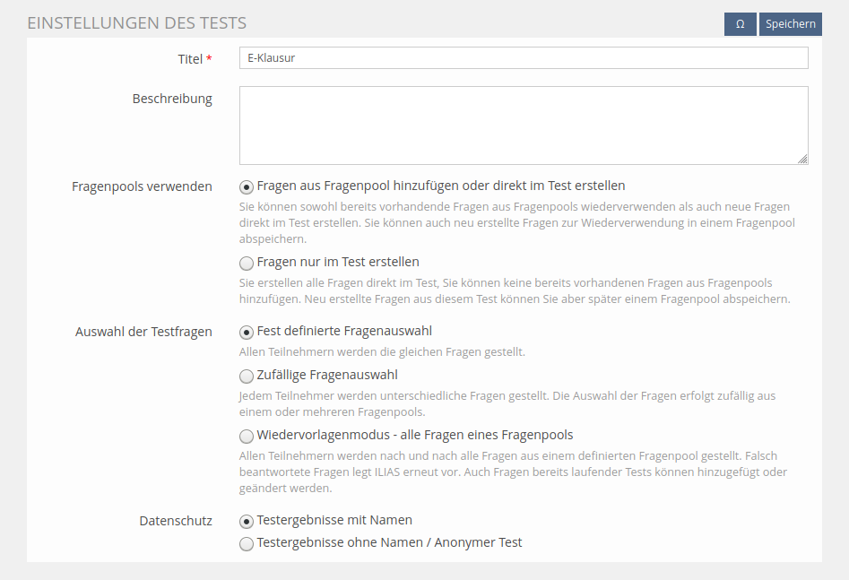Click the red required asterisk beside Titel
The width and height of the screenshot is (849, 580).
(210, 59)
